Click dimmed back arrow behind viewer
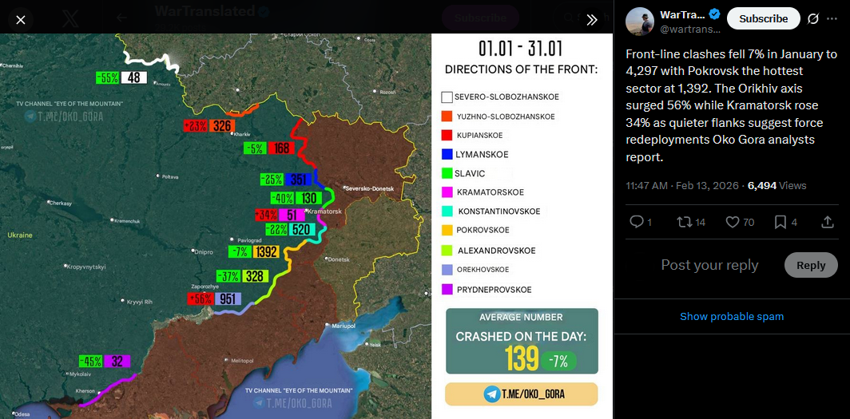 pyautogui.click(x=122, y=18)
